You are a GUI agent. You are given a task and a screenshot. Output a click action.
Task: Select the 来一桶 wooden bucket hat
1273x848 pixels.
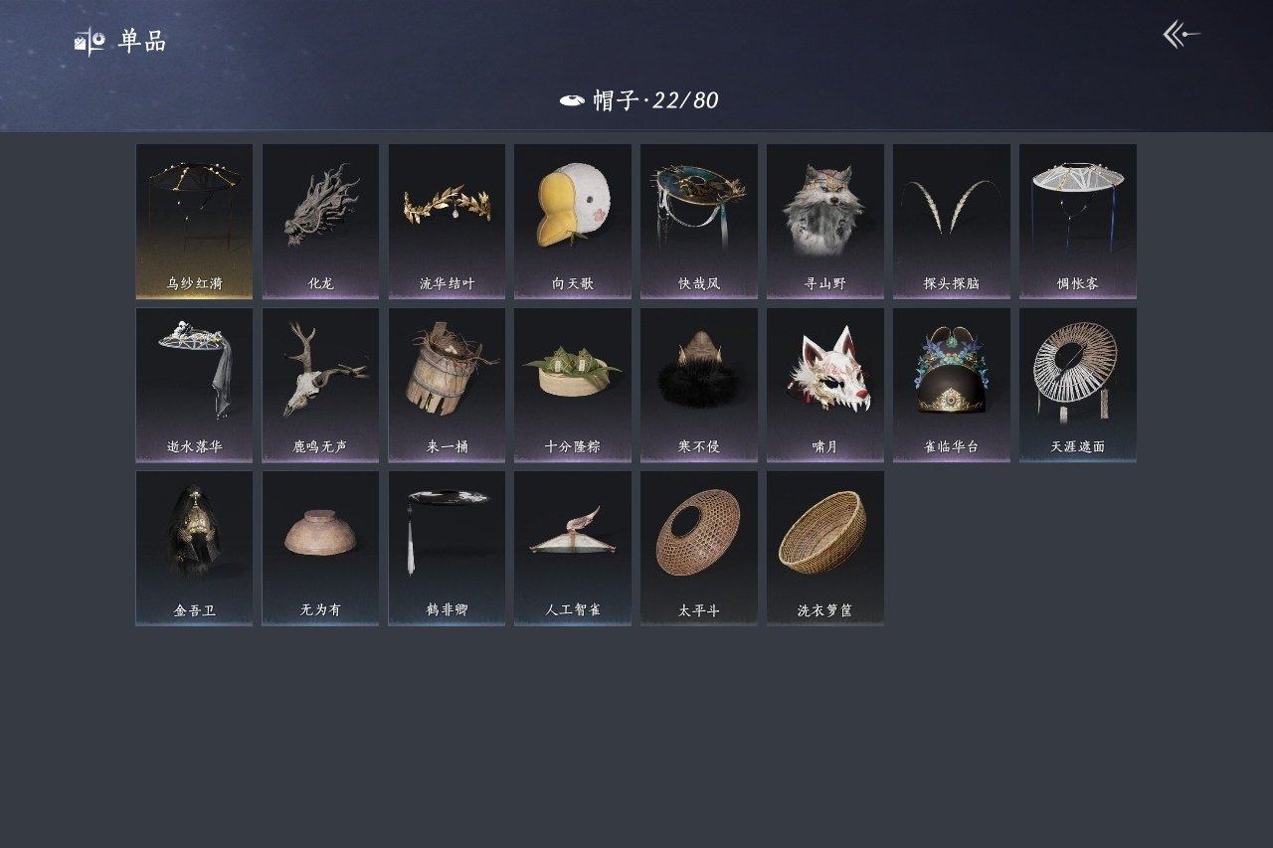(x=447, y=385)
